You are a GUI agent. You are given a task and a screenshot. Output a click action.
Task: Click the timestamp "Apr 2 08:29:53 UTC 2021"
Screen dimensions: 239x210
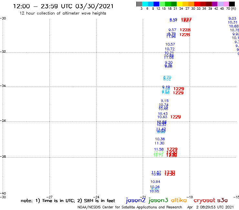210,207
